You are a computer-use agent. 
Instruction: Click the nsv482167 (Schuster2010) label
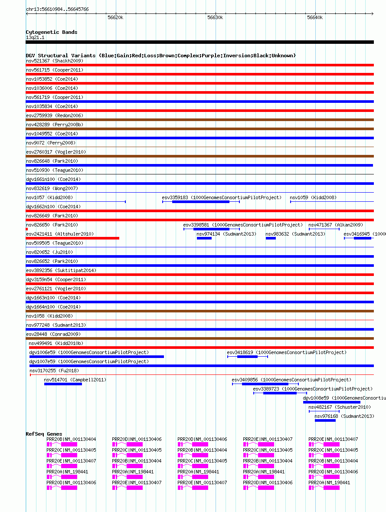click(340, 407)
